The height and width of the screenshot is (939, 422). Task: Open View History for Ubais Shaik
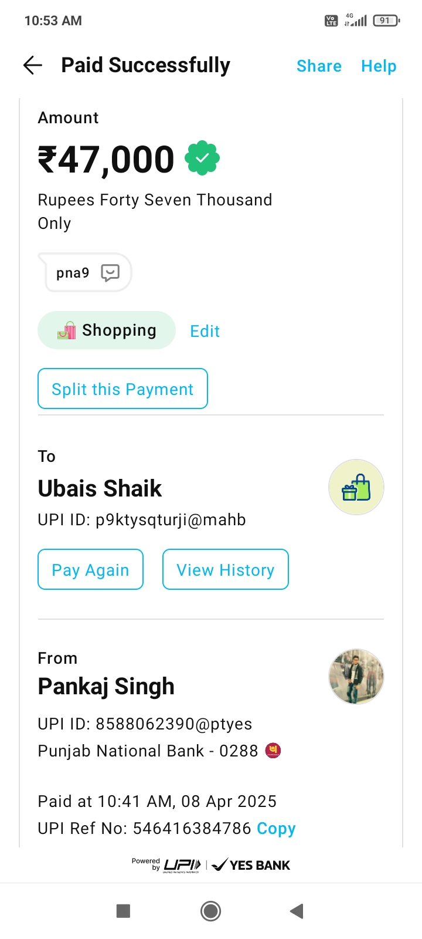(225, 569)
